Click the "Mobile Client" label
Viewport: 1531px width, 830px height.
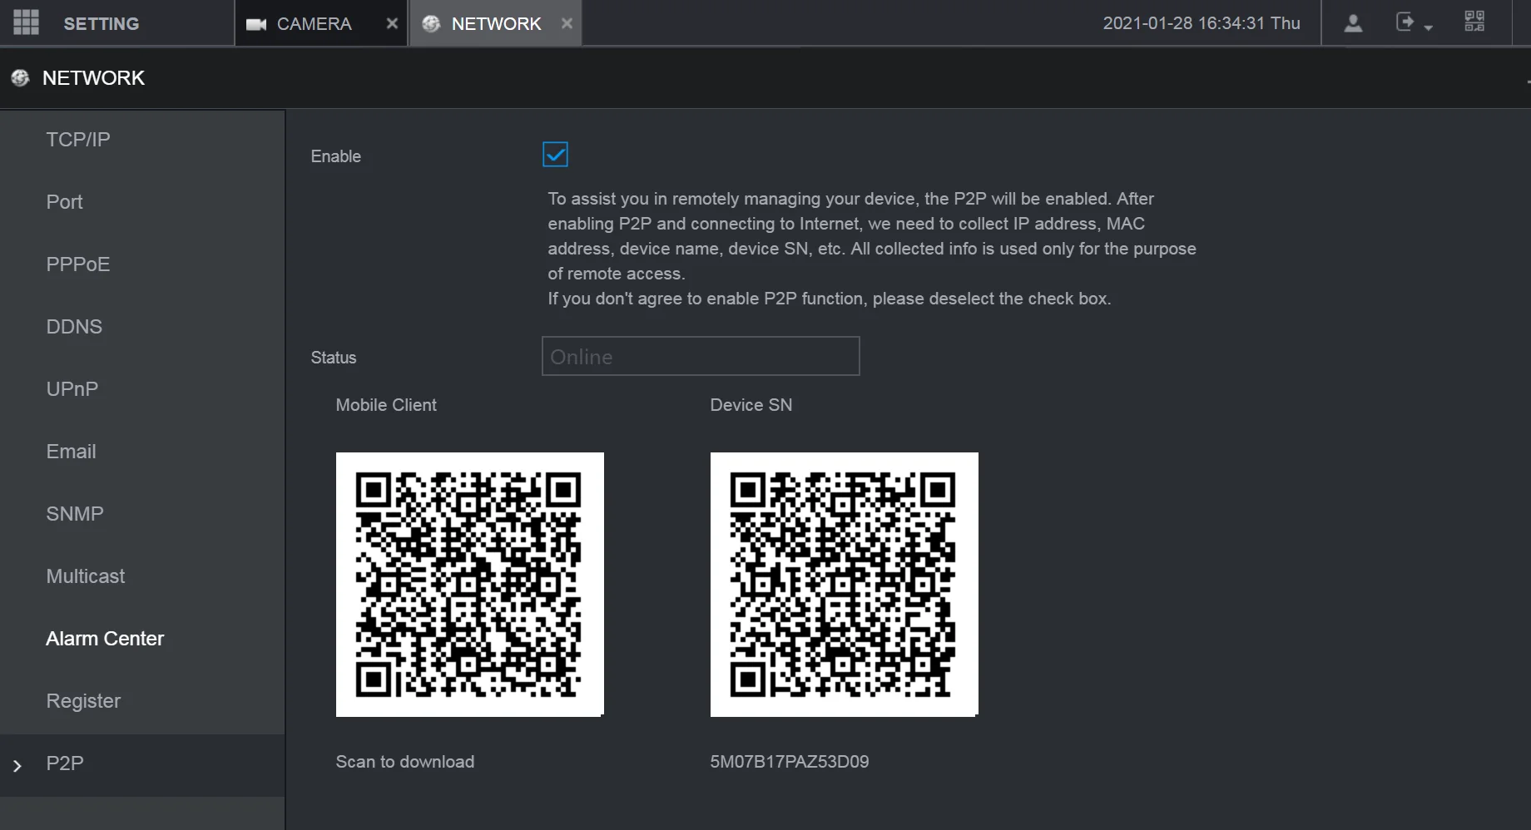tap(386, 405)
